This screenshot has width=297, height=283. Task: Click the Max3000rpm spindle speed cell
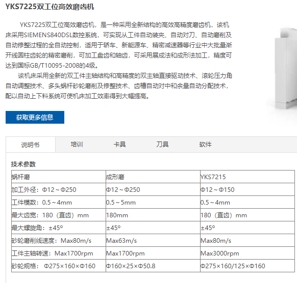click(247, 253)
